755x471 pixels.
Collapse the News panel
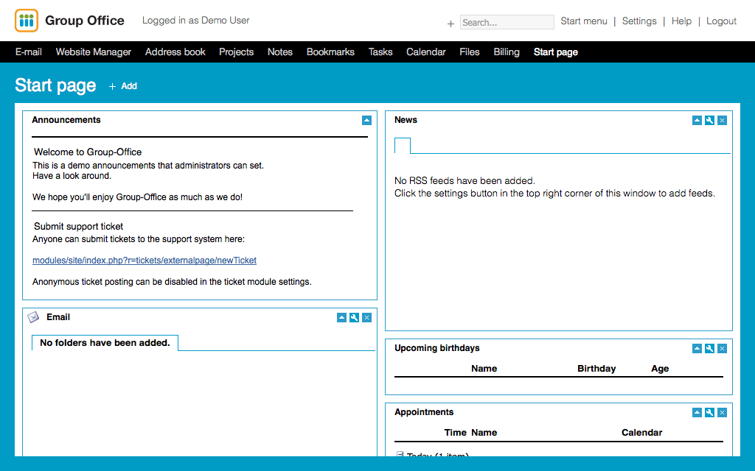pyautogui.click(x=697, y=120)
